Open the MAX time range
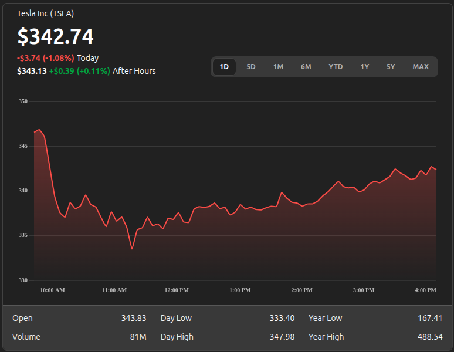The image size is (454, 352). [x=421, y=67]
